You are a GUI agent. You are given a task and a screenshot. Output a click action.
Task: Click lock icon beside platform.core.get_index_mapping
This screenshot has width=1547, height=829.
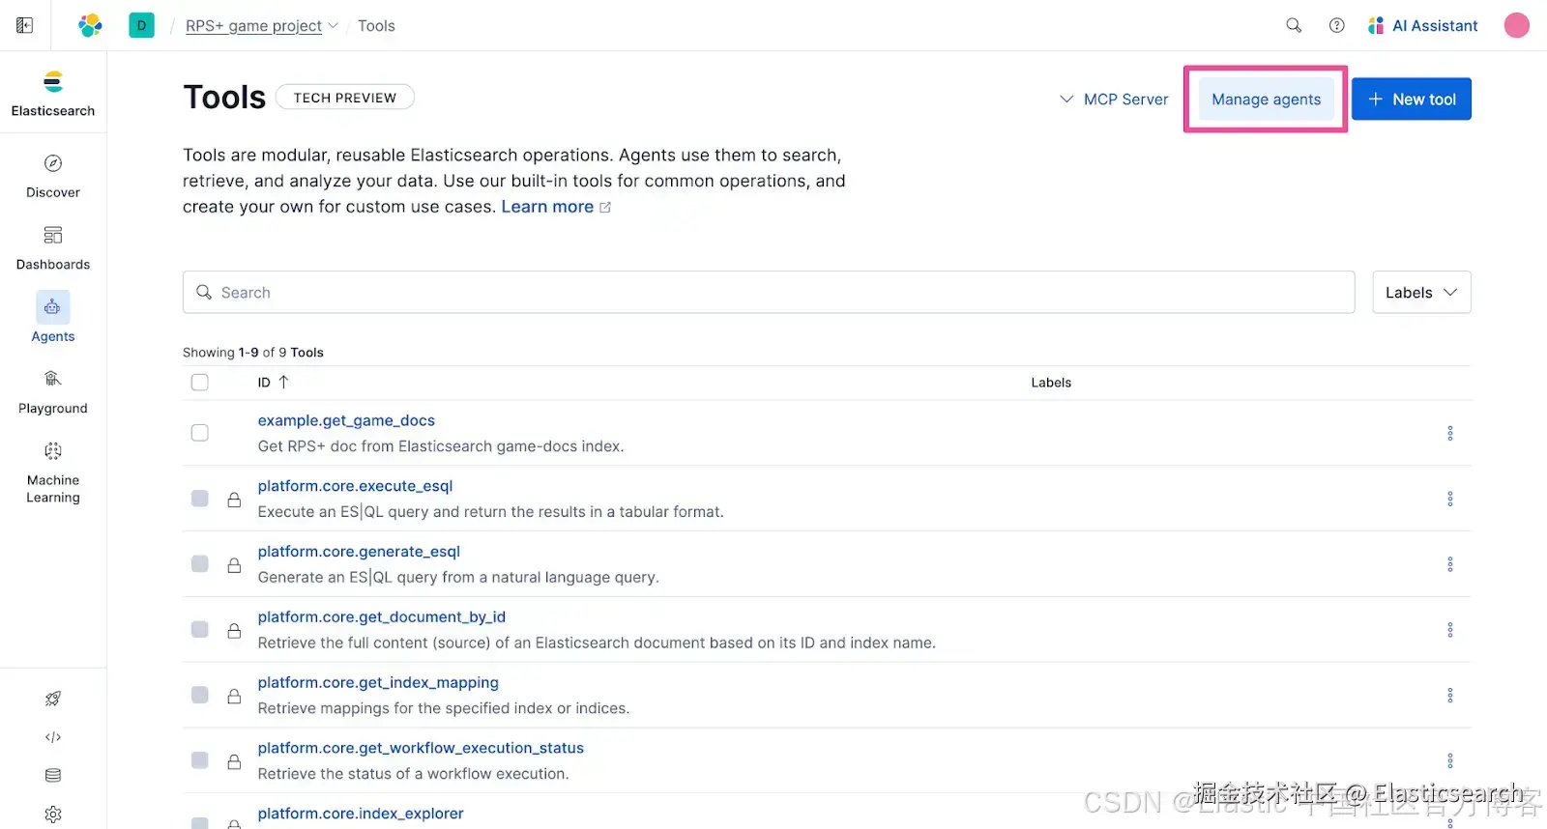pos(234,696)
